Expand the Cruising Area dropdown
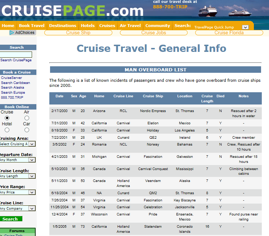269x236 pixels. (x=32, y=144)
